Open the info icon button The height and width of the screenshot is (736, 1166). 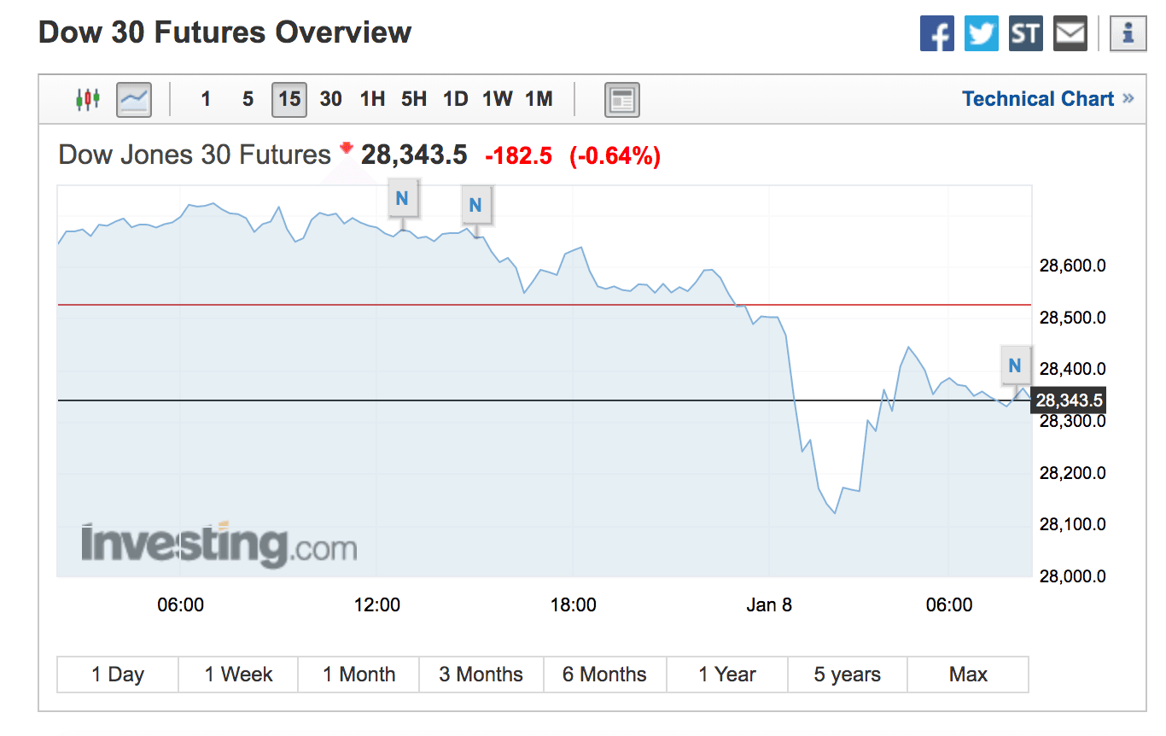(x=1128, y=34)
